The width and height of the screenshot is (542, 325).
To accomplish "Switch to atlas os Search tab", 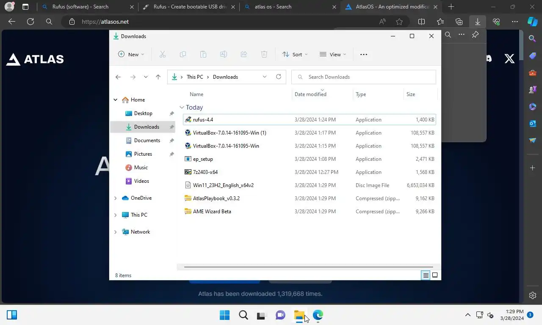I will 290,7.
